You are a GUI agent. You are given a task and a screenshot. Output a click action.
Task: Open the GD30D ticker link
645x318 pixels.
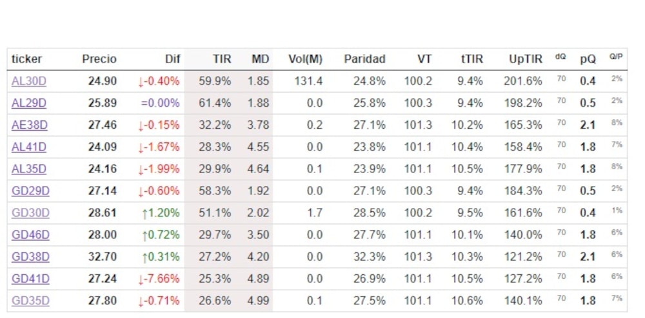[x=30, y=213]
